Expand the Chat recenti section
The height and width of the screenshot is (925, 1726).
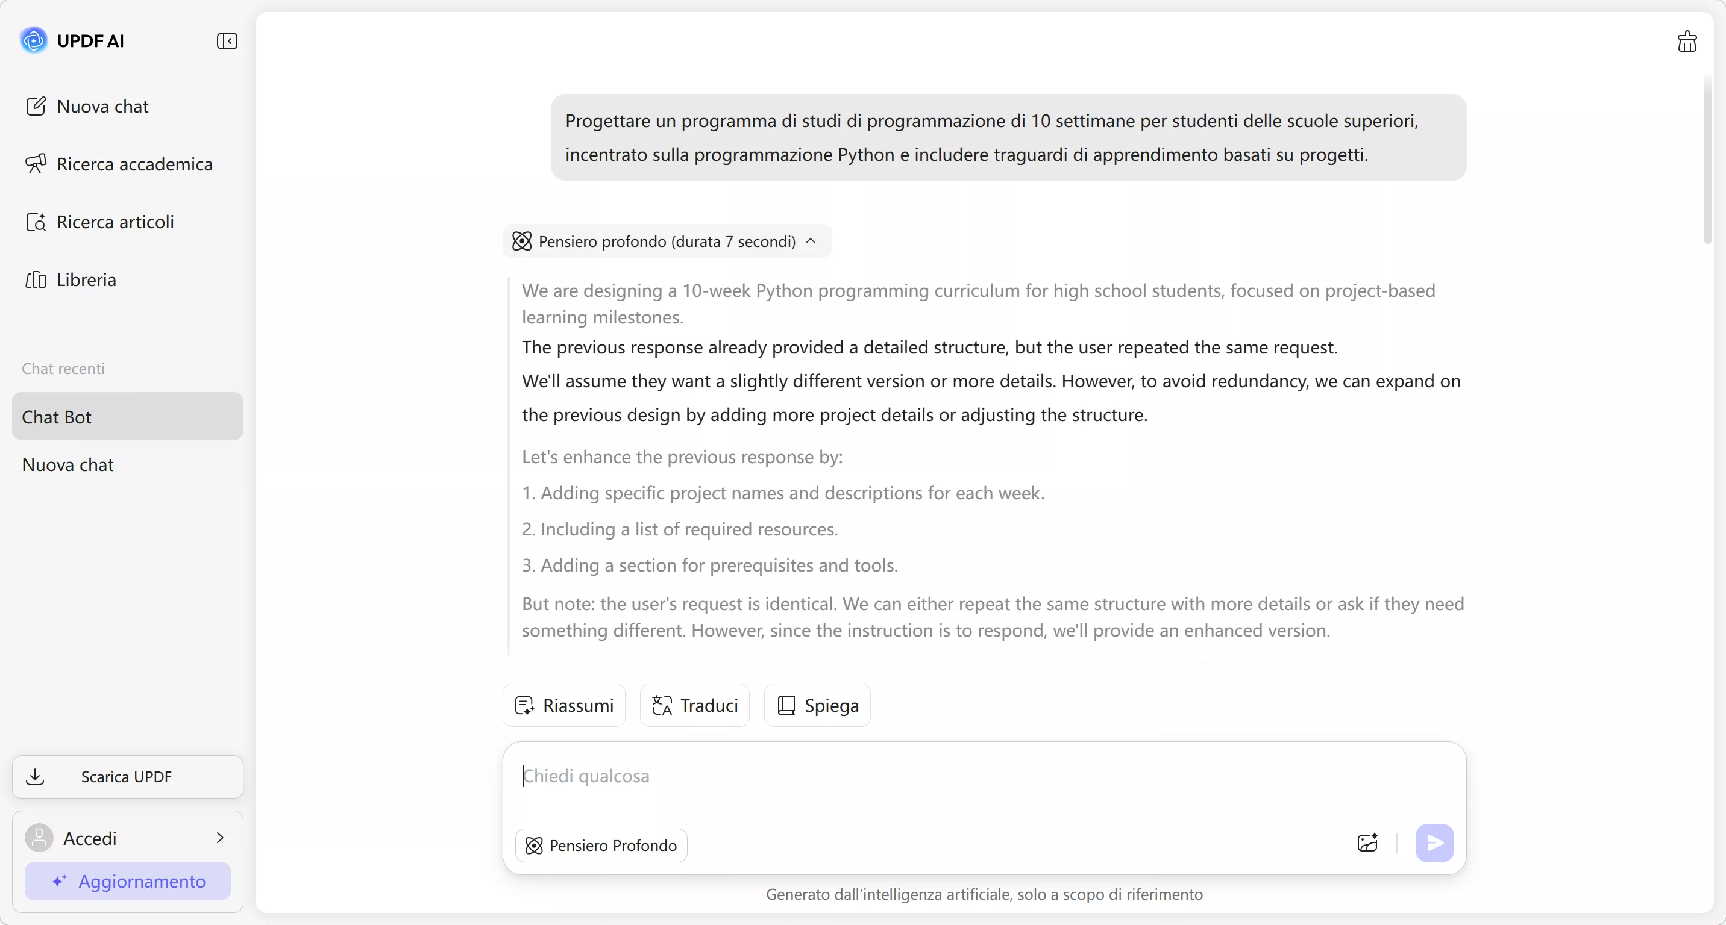63,369
